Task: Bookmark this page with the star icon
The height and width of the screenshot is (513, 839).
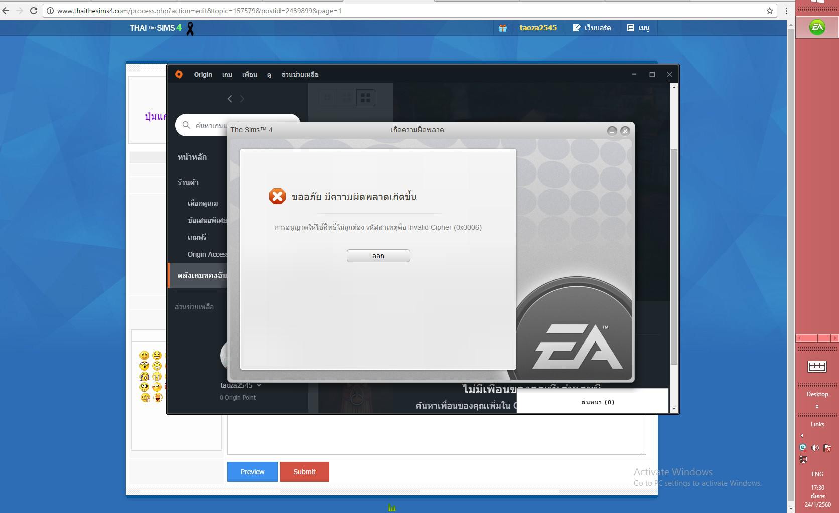Action: coord(770,10)
